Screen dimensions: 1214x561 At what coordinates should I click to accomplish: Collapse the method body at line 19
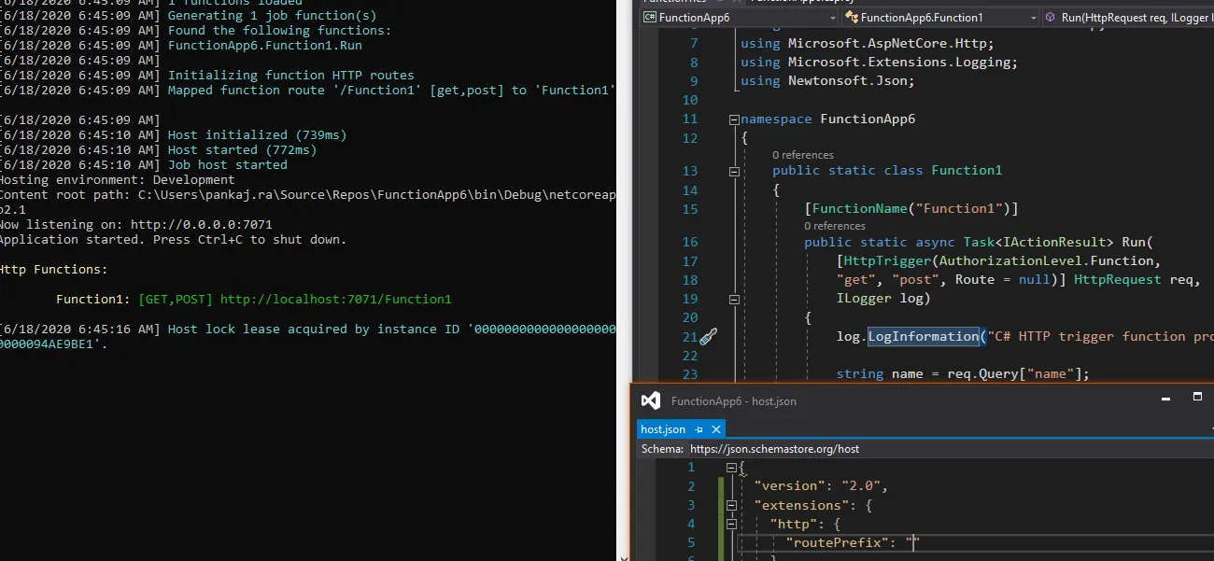pos(734,300)
